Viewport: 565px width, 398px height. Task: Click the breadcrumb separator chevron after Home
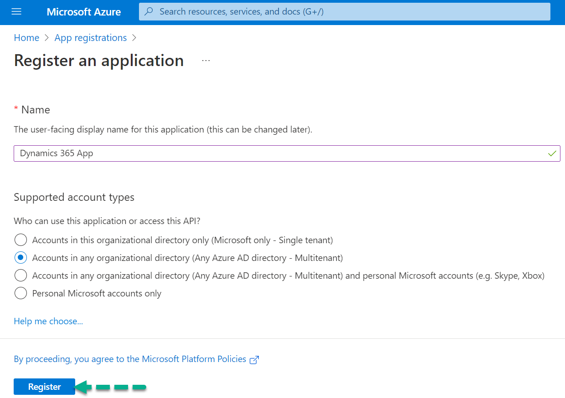pos(46,38)
